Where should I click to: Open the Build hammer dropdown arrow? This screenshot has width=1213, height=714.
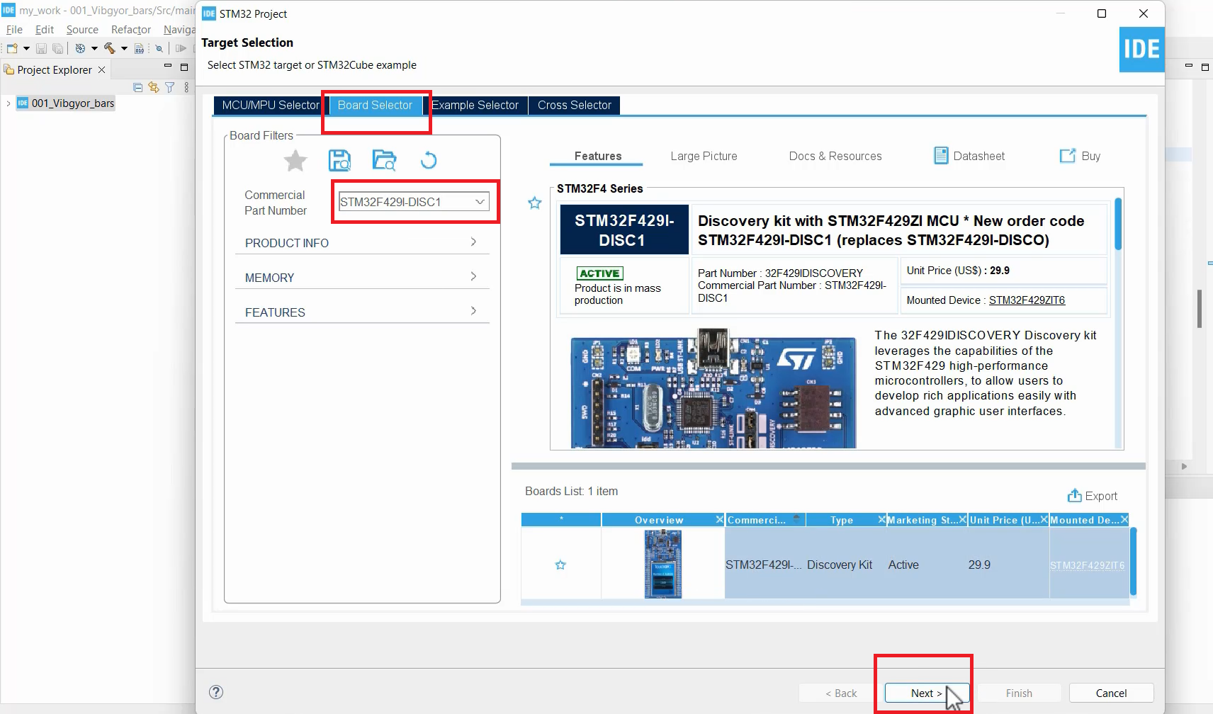coord(124,48)
